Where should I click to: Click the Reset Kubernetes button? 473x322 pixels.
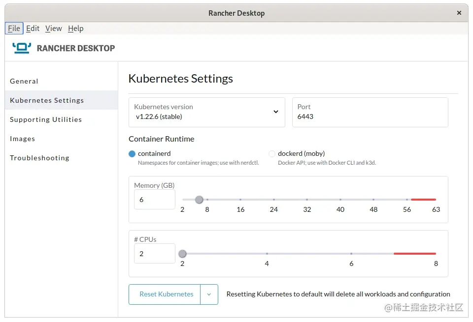tap(165, 294)
